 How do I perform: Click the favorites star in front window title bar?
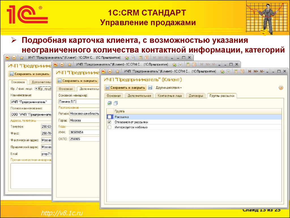point(223,71)
